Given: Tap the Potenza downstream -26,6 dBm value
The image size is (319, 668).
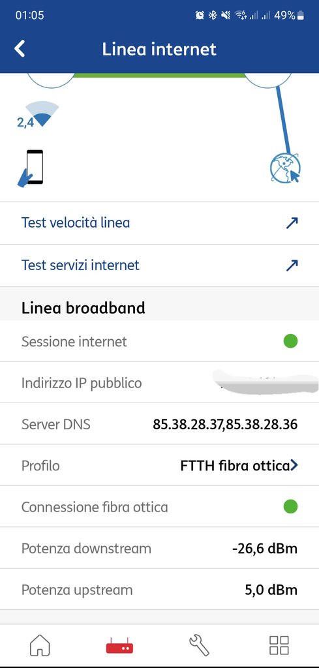Looking at the screenshot, I should [265, 548].
